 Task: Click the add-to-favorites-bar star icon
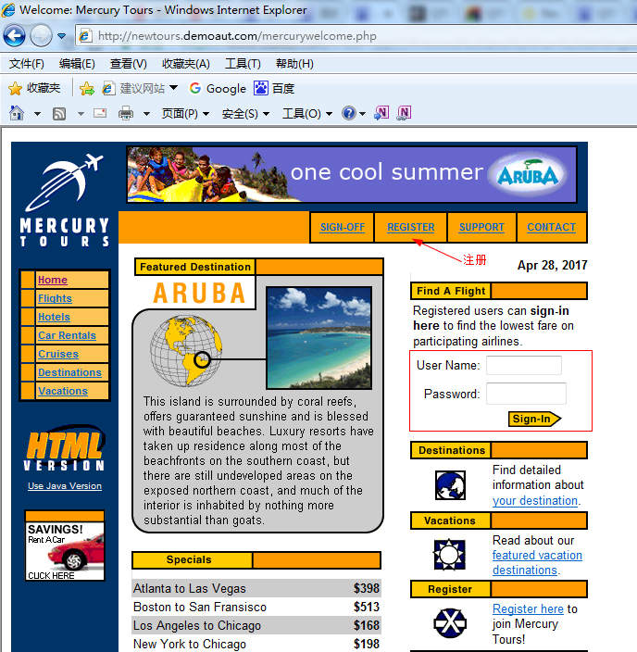[86, 88]
